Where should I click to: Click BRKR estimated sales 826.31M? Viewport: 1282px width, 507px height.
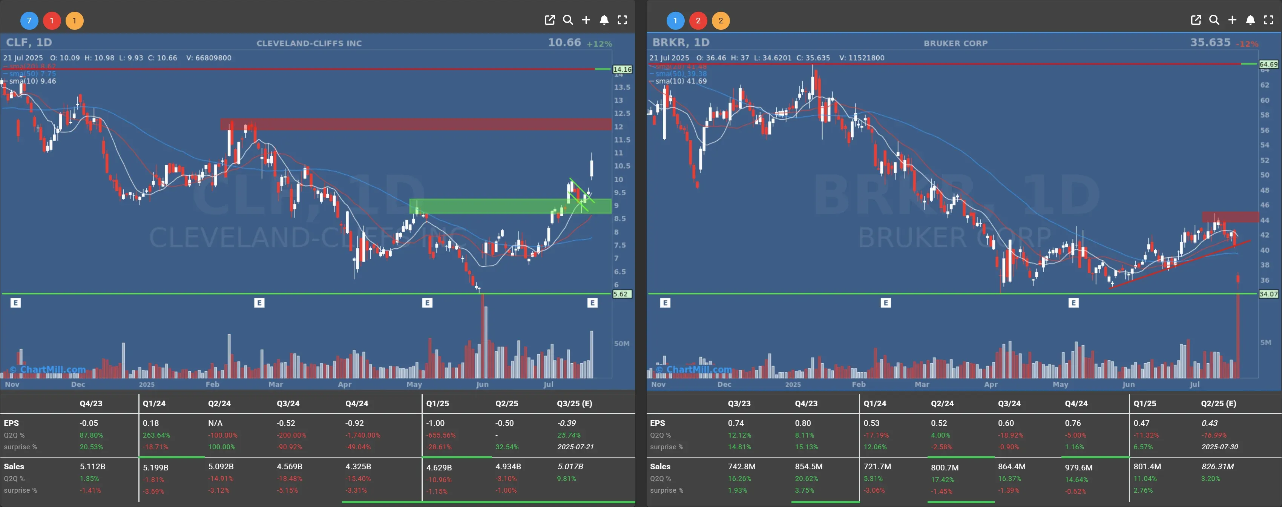point(1217,467)
